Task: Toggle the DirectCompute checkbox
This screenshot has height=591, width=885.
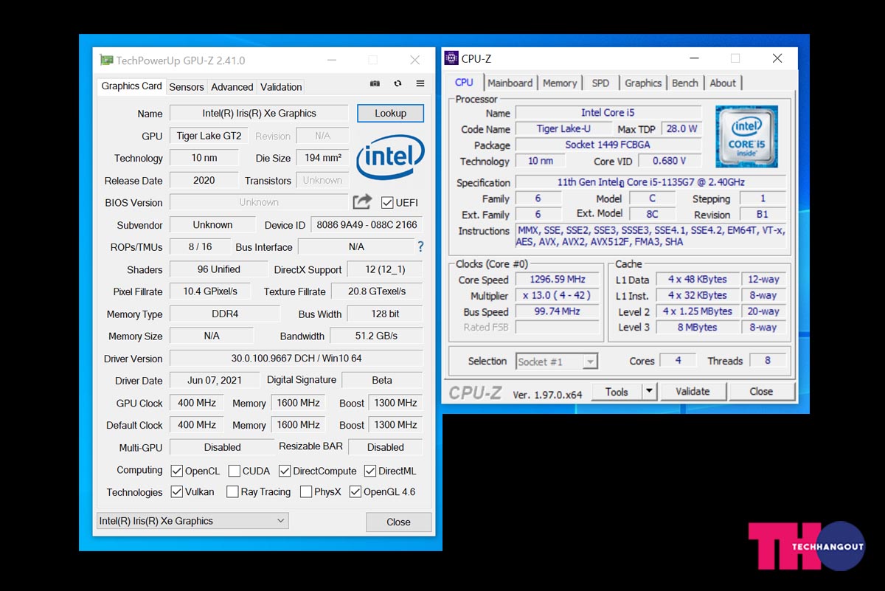Action: [x=285, y=471]
